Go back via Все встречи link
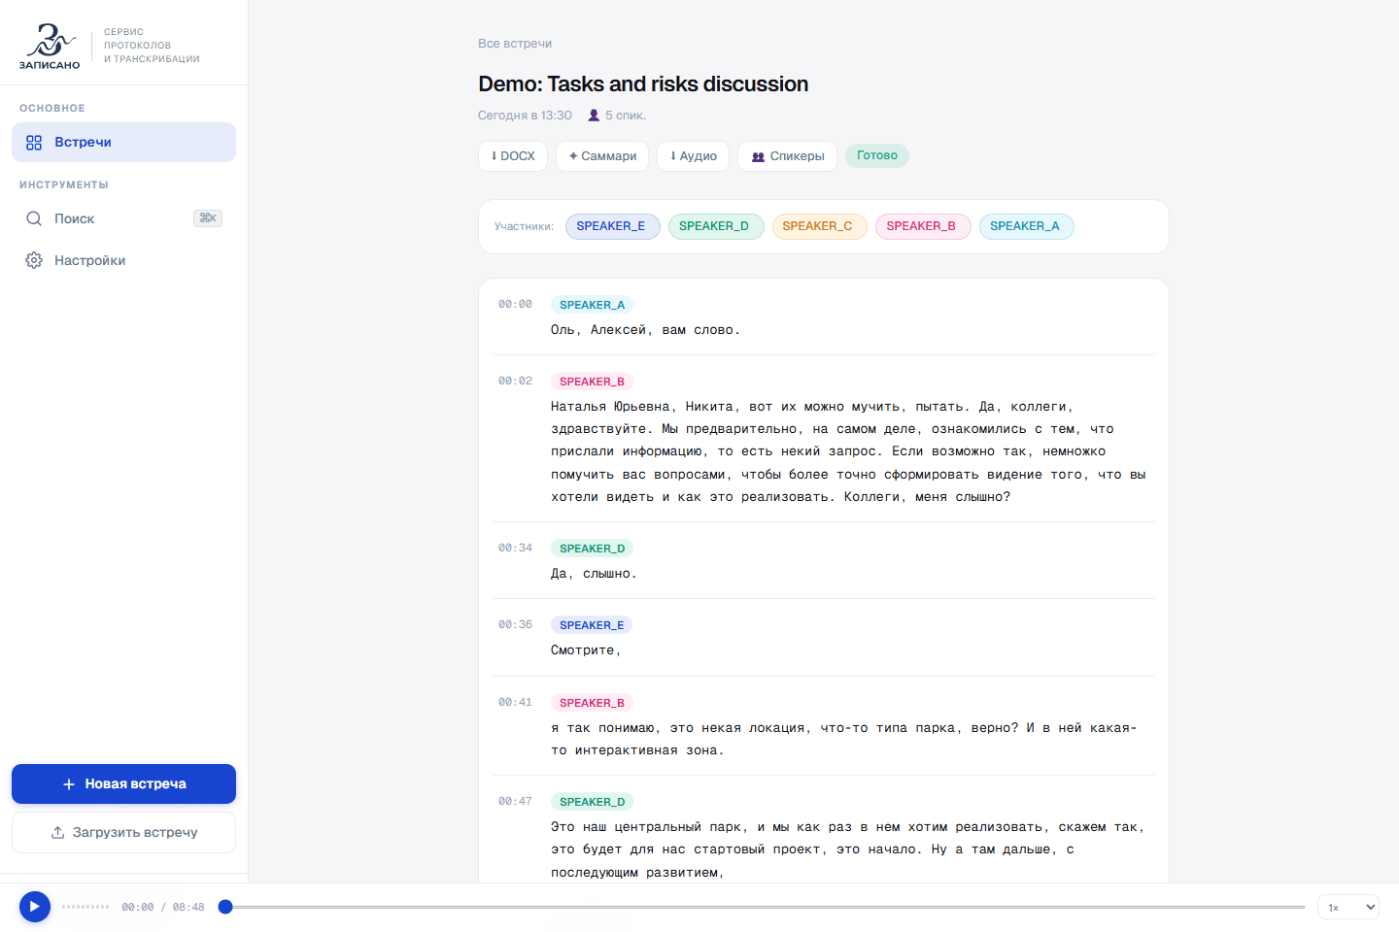Screen dimensions: 1399x932 [x=515, y=44]
